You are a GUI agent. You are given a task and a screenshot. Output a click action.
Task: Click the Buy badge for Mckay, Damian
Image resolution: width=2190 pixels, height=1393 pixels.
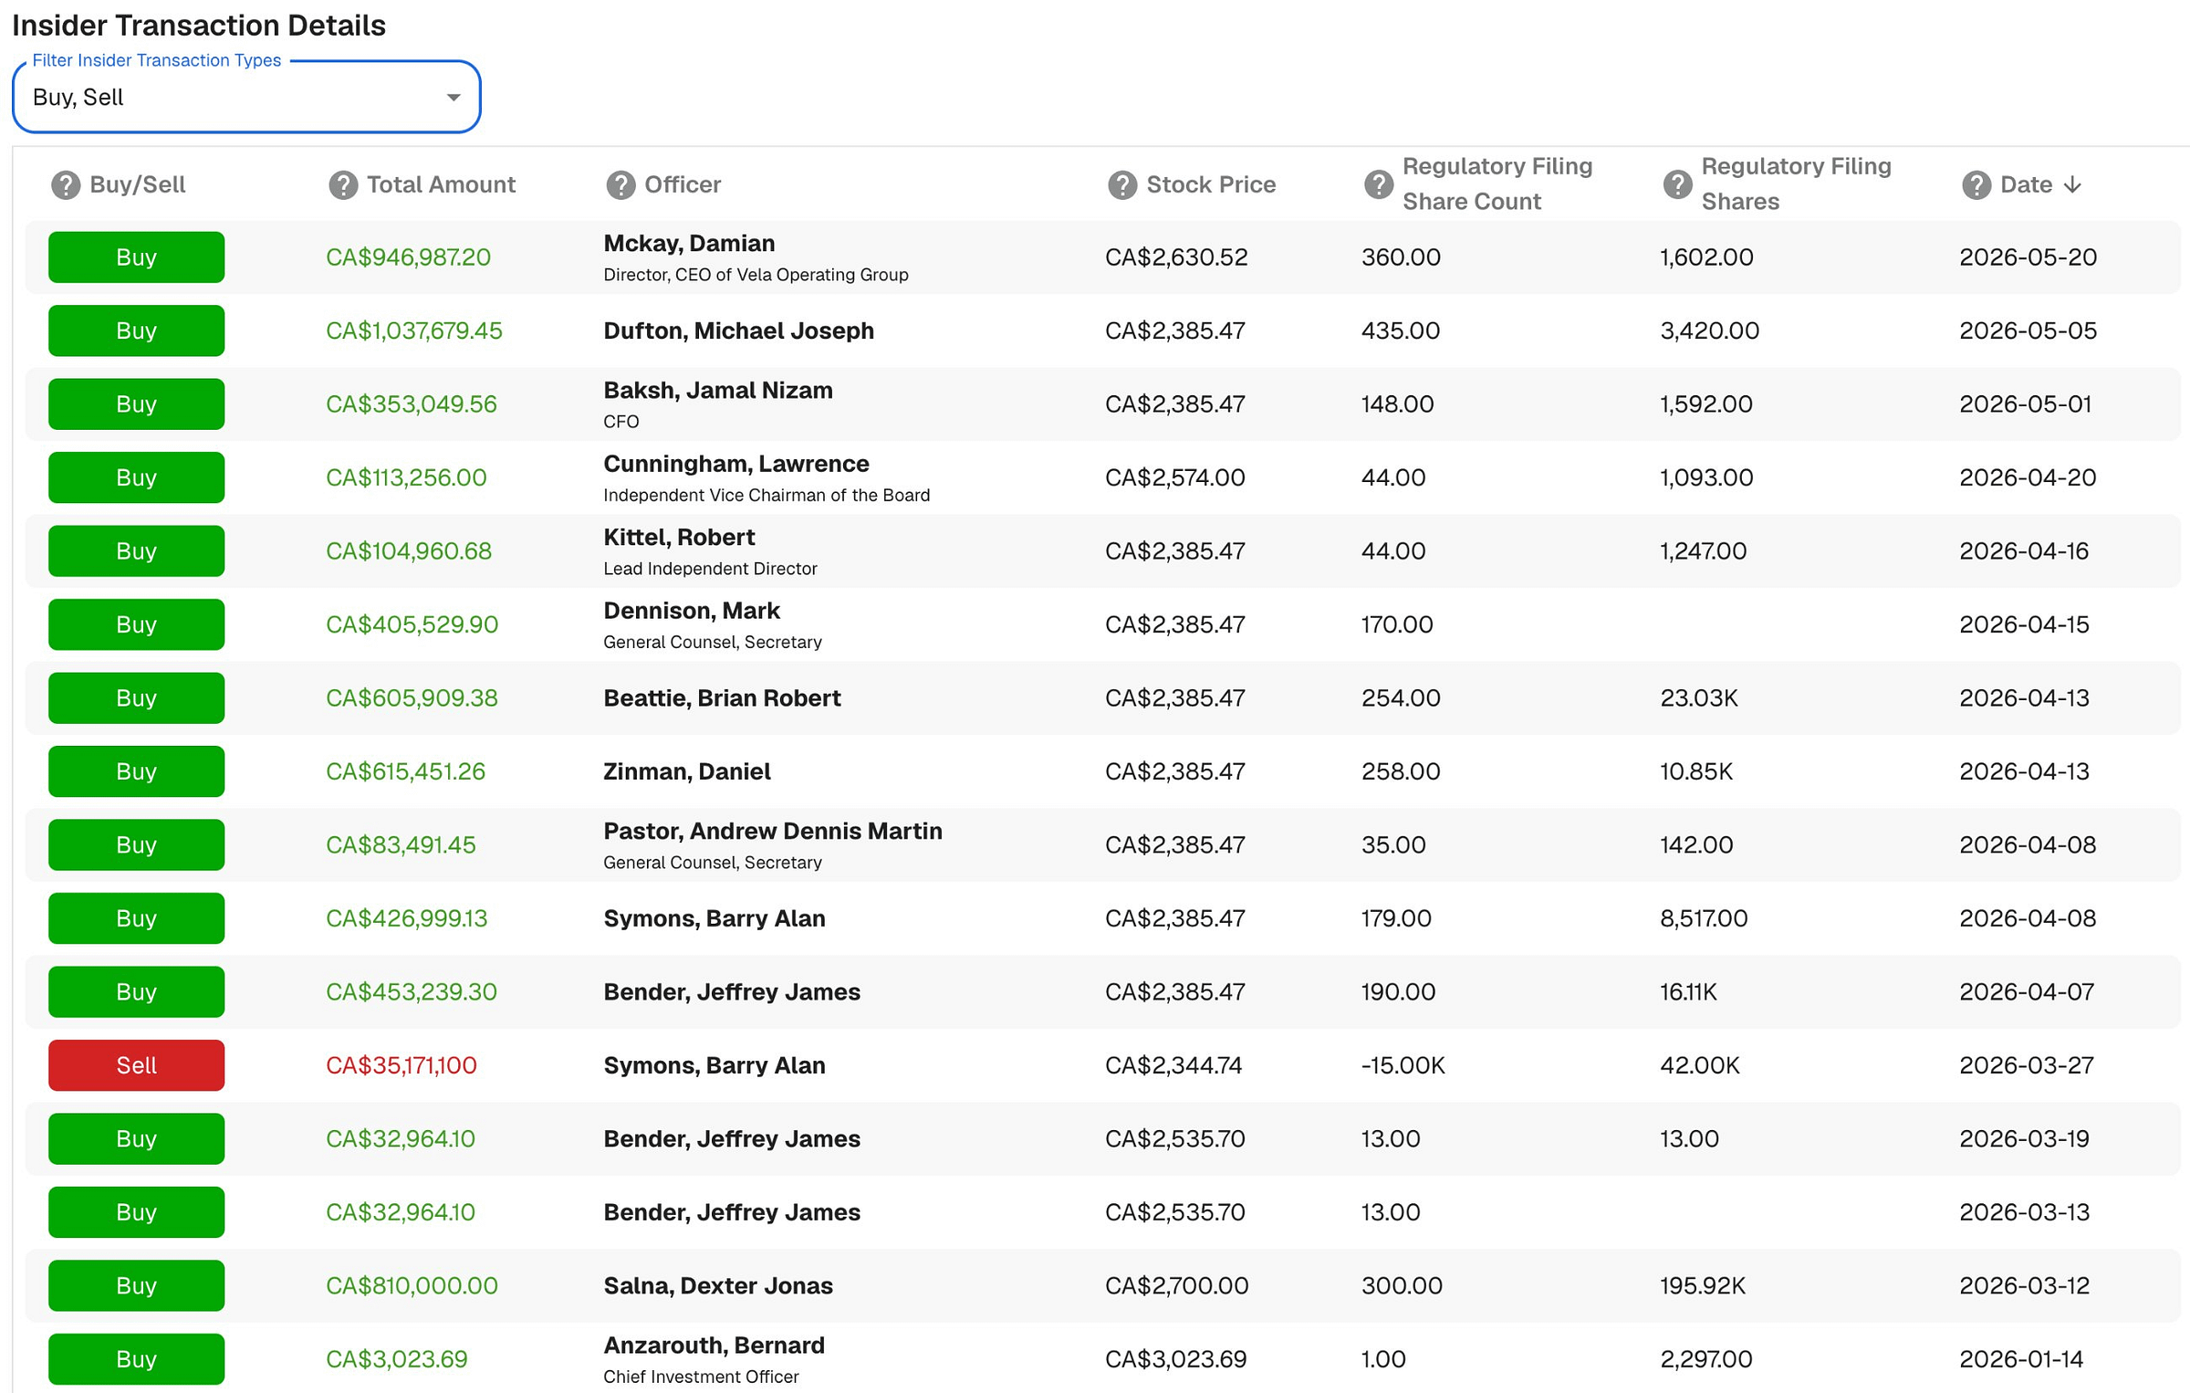[x=137, y=257]
